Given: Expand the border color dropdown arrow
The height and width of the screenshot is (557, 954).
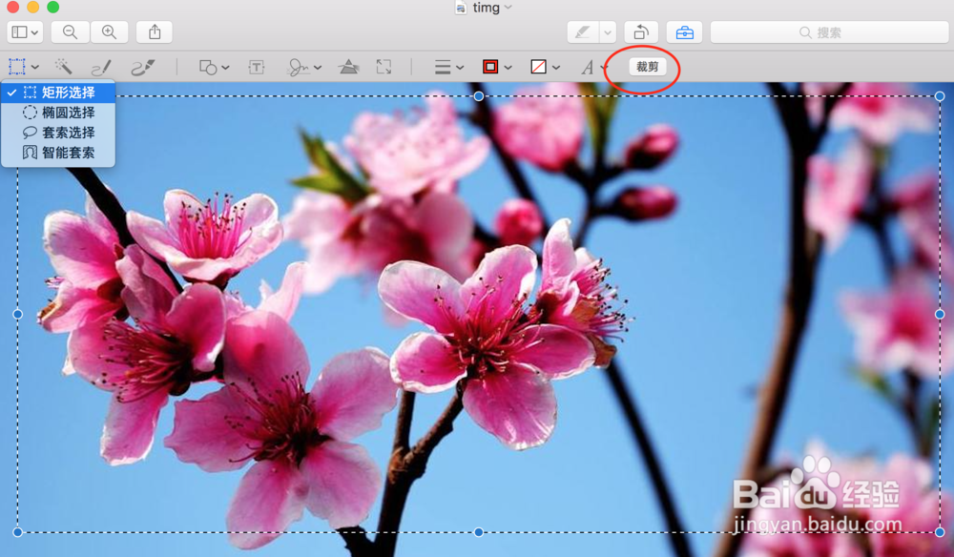Looking at the screenshot, I should 508,68.
